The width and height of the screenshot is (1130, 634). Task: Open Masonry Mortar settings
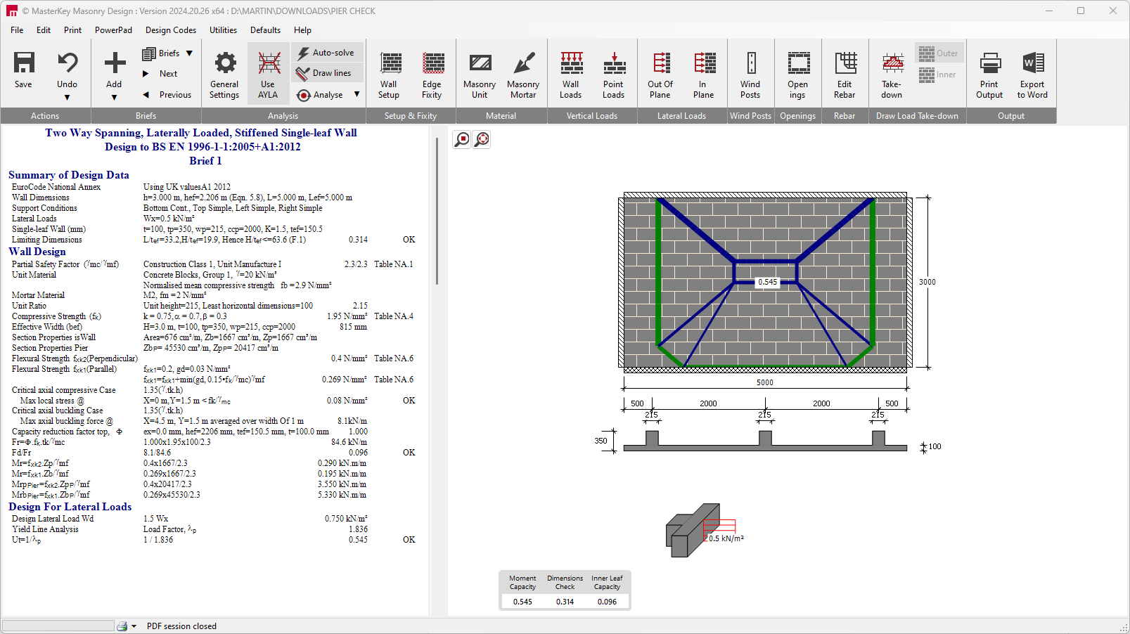click(x=523, y=74)
